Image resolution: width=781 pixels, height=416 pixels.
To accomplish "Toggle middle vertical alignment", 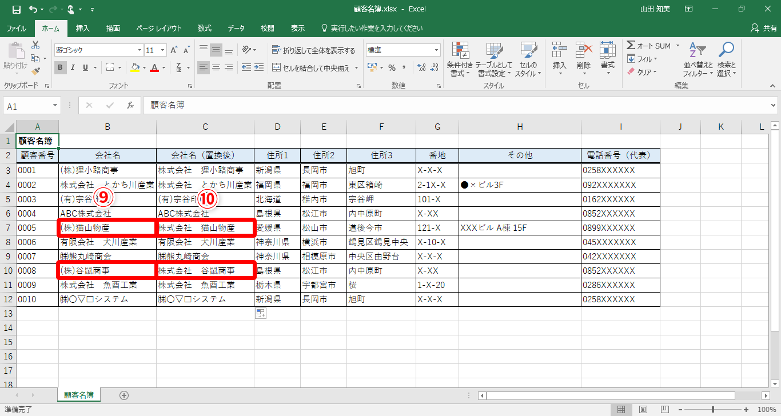I will [x=216, y=50].
